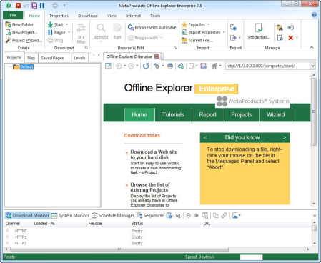Open the Levels tab

coord(79,58)
